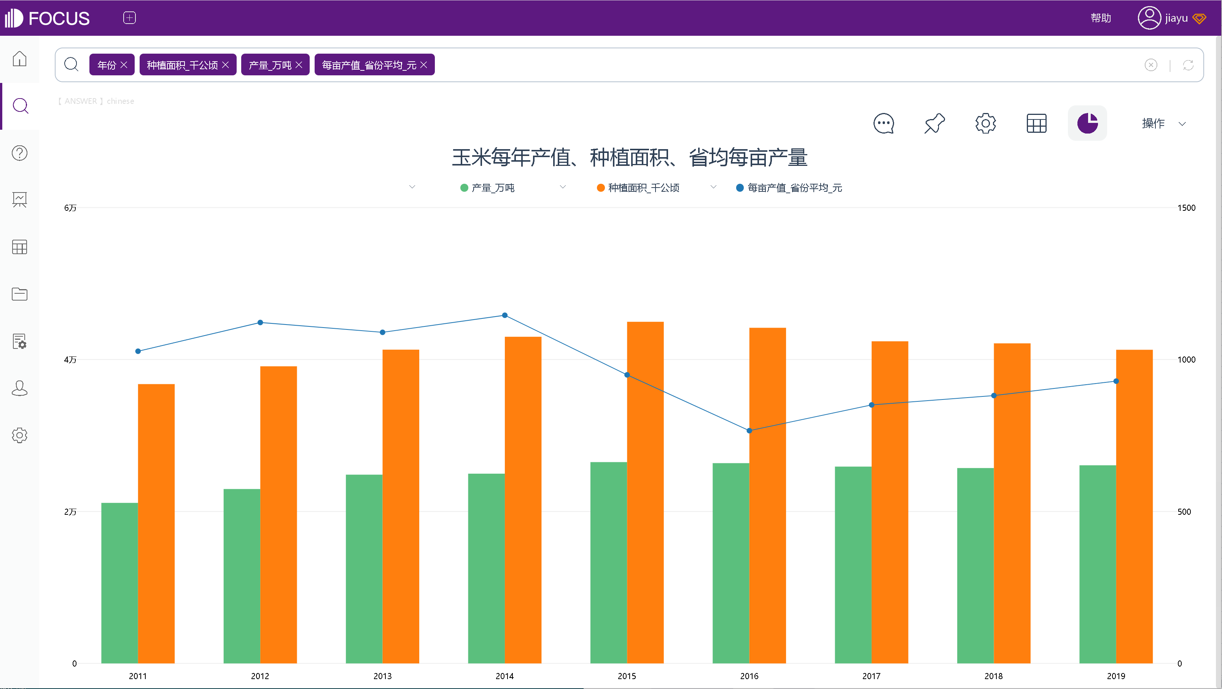The width and height of the screenshot is (1222, 689).
Task: Open the help question mark sidebar icon
Action: (x=19, y=153)
